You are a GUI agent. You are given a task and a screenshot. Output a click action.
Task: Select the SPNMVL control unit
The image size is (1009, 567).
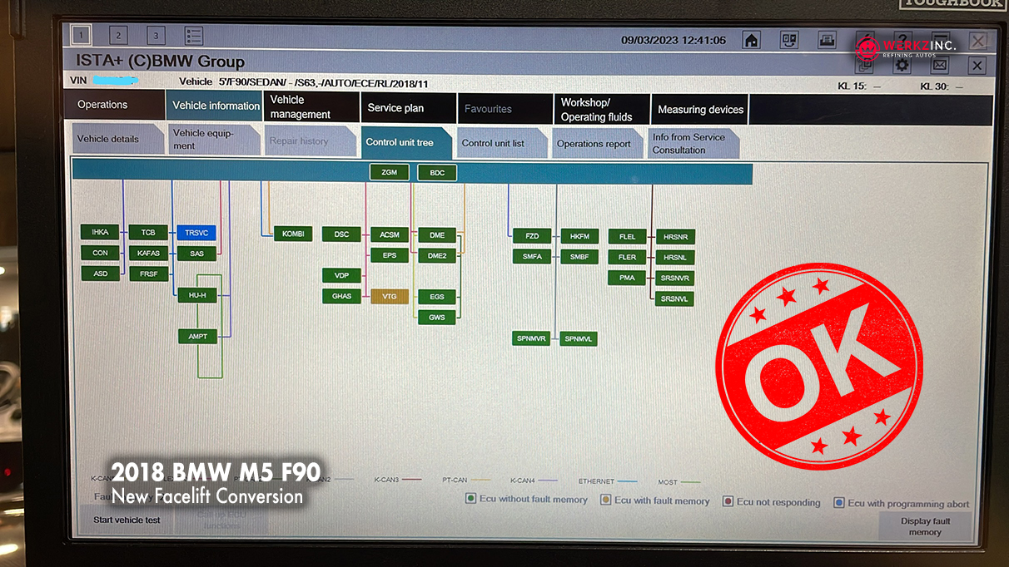tap(579, 339)
